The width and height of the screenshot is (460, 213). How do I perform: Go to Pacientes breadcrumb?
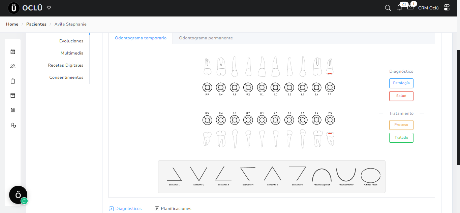[36, 24]
